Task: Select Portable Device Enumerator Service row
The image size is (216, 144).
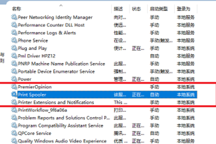Action: [56, 71]
